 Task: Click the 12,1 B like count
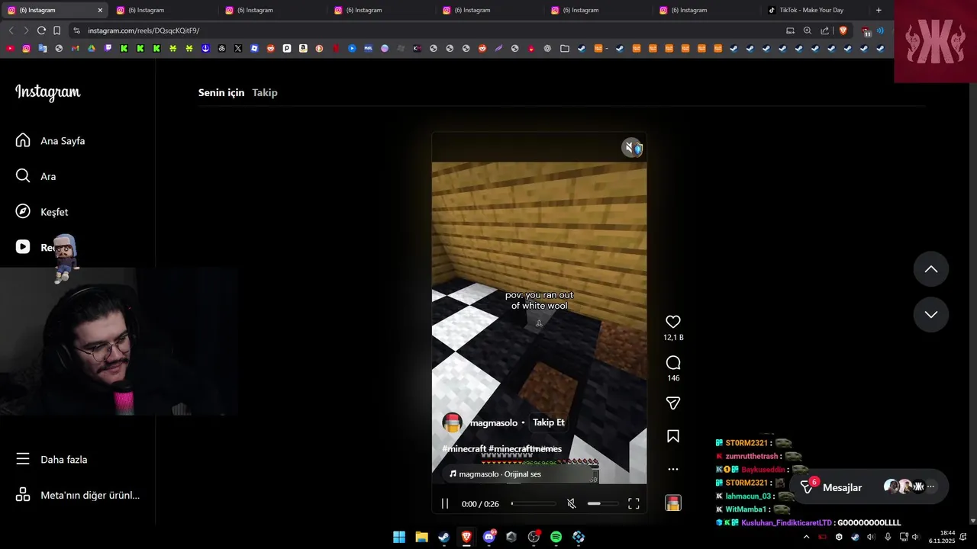click(x=673, y=337)
